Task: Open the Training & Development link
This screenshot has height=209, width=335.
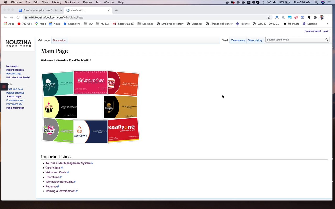Action: point(62,191)
